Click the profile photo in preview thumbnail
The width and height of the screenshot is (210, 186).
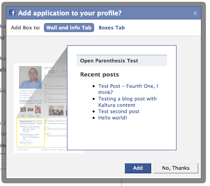point(30,77)
